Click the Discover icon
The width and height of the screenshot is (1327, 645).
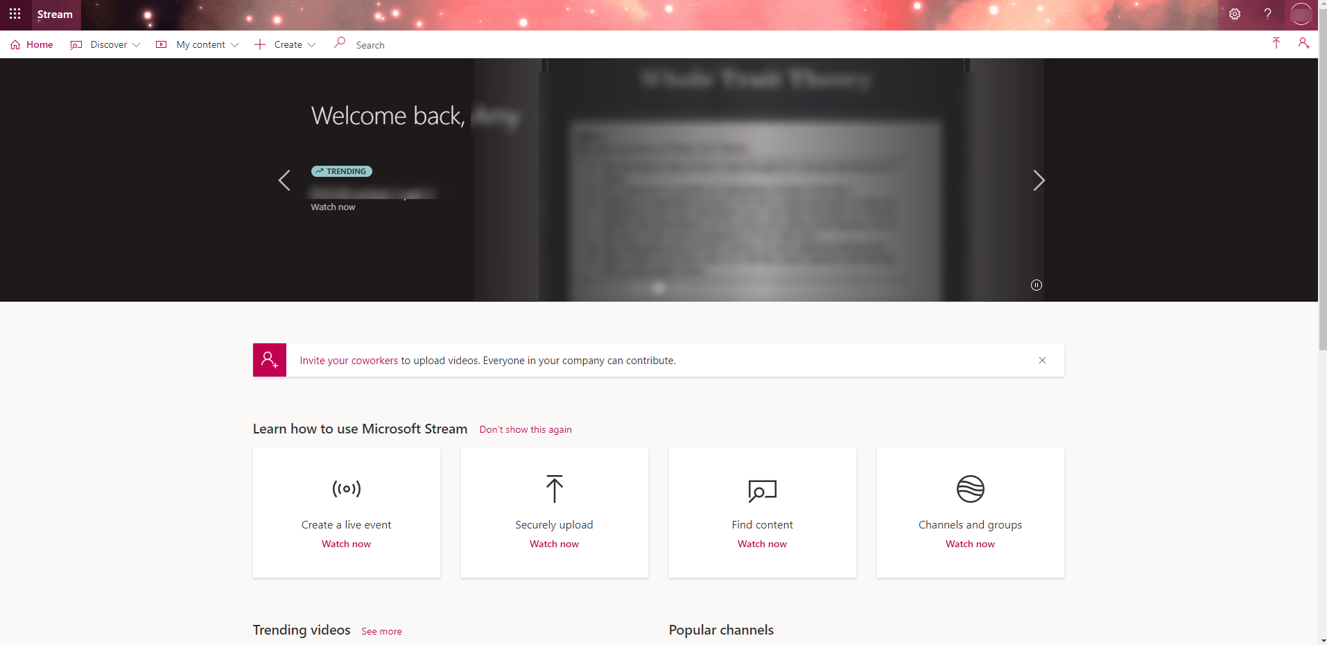(x=76, y=44)
